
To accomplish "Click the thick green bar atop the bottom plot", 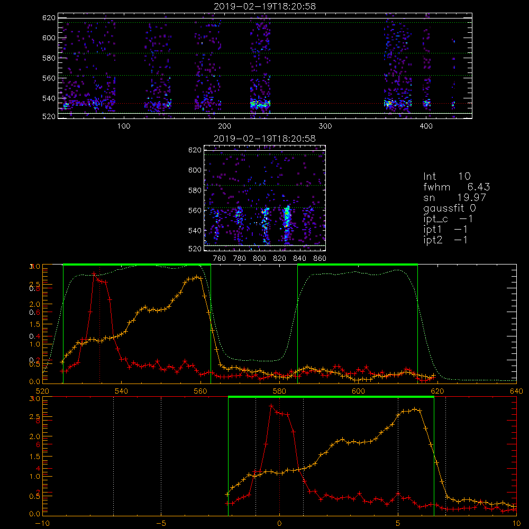I will tap(331, 397).
